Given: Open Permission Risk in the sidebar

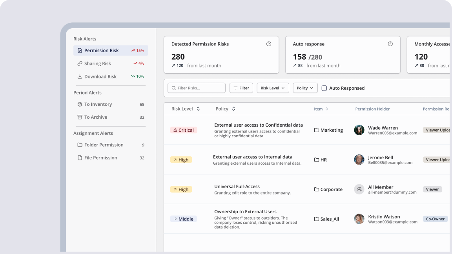Looking at the screenshot, I should tap(111, 51).
